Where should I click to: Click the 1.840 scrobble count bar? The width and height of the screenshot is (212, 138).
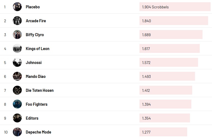pos(174,21)
